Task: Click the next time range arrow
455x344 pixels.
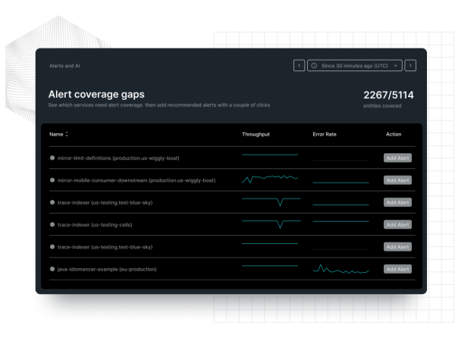Action: 410,66
